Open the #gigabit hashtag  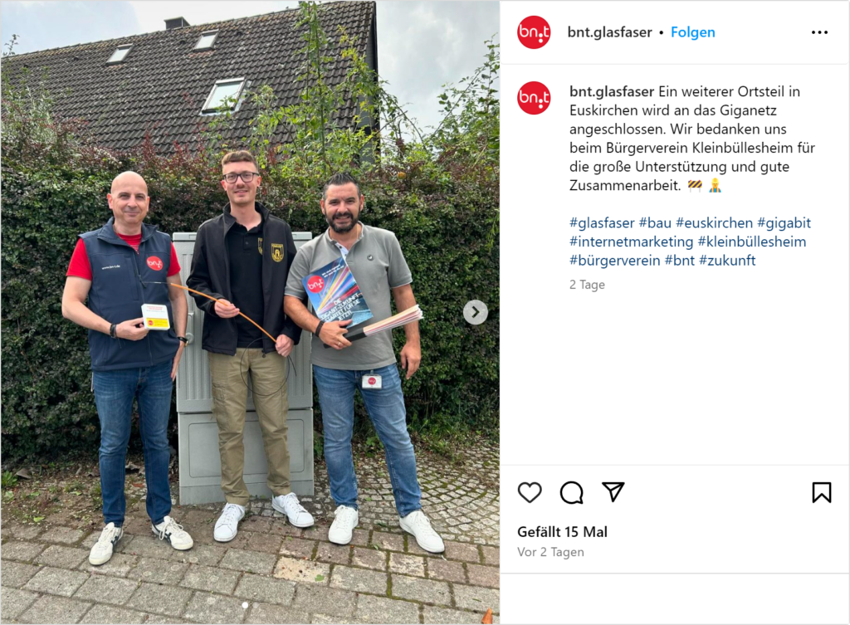click(784, 222)
